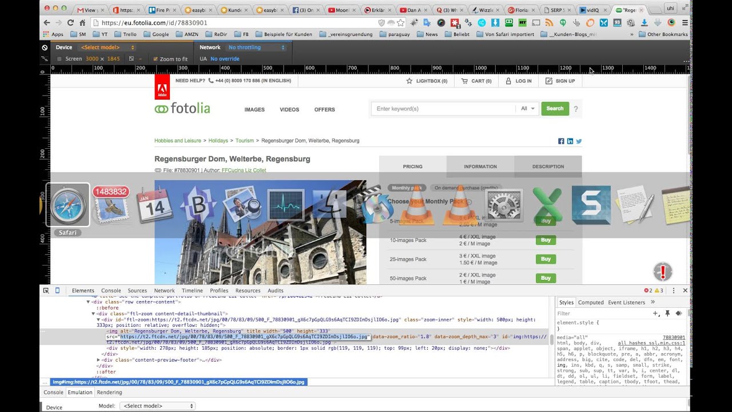Open the Tourism breadcrumb link
Viewport: 732px width, 412px height.
245,141
